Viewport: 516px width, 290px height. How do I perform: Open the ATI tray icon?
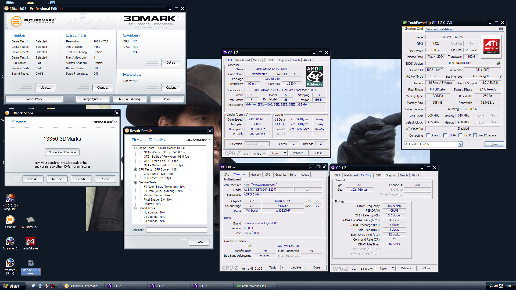[x=496, y=286]
